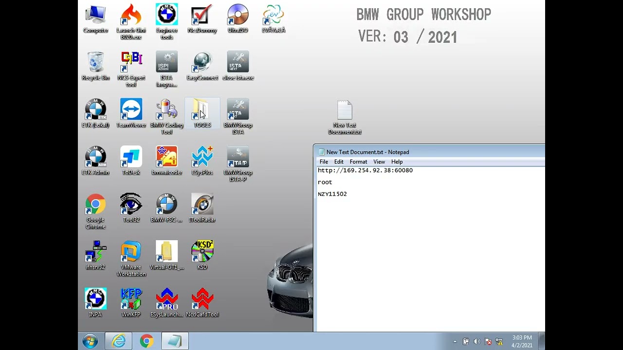
Task: Select the NcsDummy shortcut
Action: coord(202,19)
